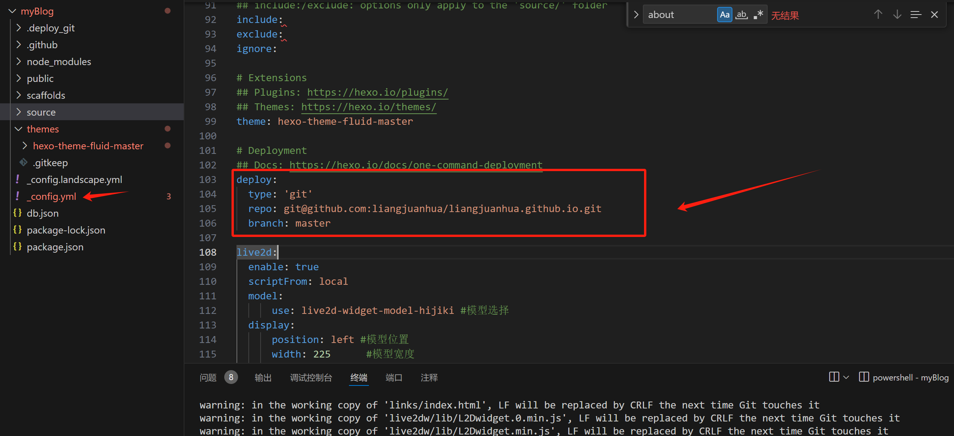Click 'branch: master' on line 106
The height and width of the screenshot is (436, 954).
(x=289, y=224)
